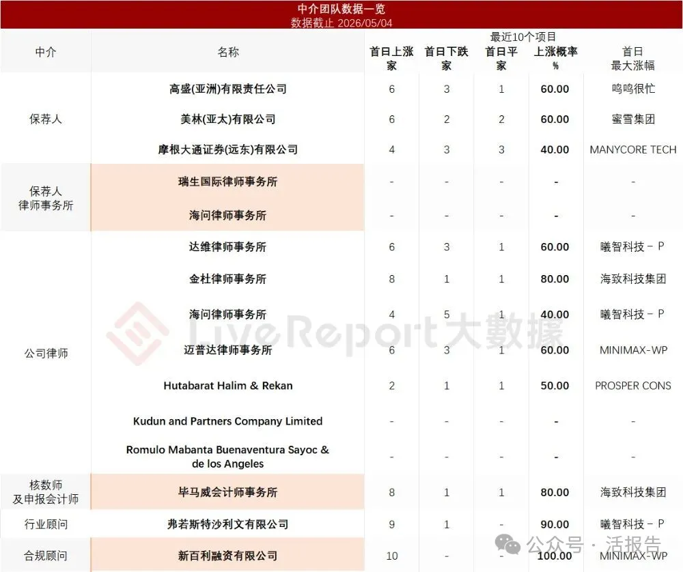Screen dimensions: 683x572
Task: Select the 行业顾问 category cell
Action: (46, 524)
